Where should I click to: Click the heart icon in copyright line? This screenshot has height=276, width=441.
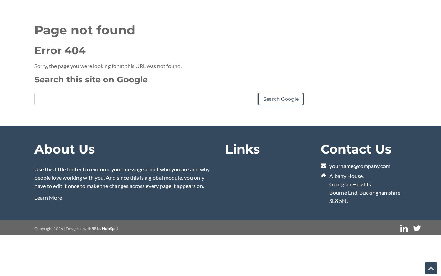click(x=94, y=228)
